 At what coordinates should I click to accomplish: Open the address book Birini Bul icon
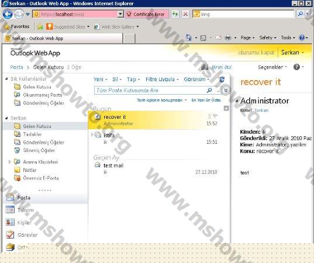205,67
